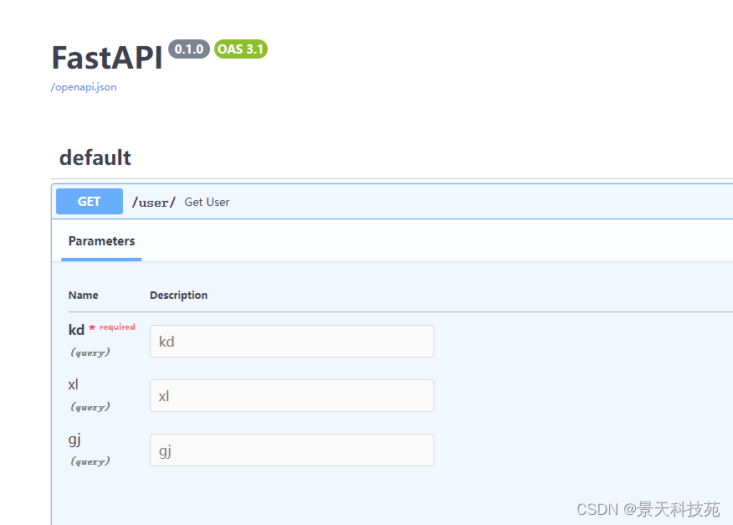Click the xl parameter name
The image size is (733, 525).
pyautogui.click(x=74, y=384)
